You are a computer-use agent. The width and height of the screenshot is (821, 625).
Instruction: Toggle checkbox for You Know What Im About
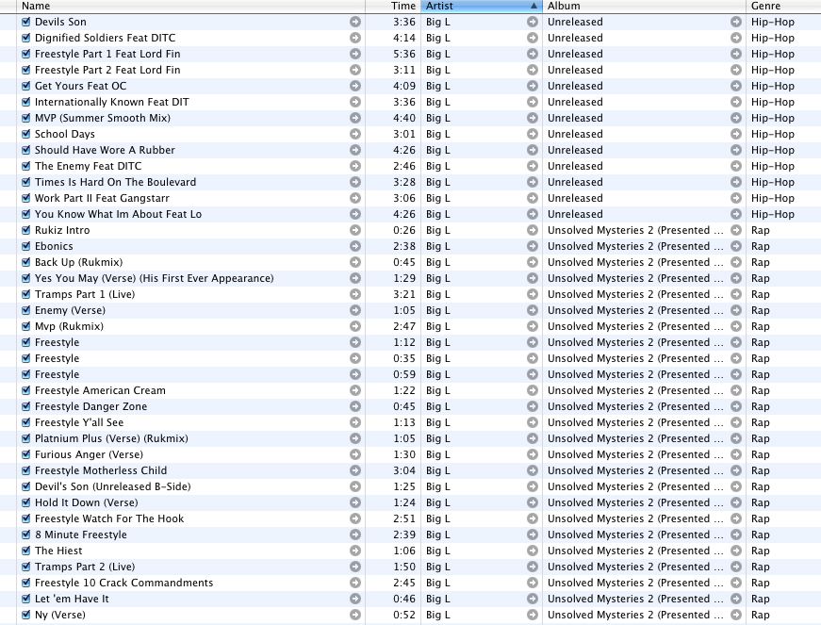coord(25,214)
